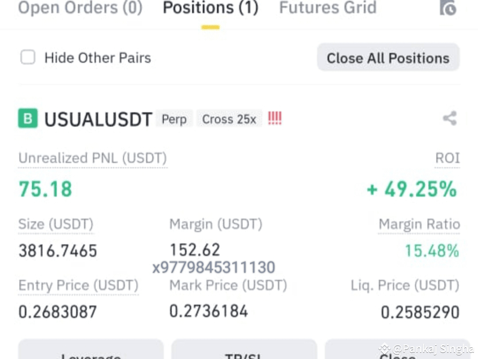
Task: Open the Futures Grid tab
Action: click(x=328, y=8)
